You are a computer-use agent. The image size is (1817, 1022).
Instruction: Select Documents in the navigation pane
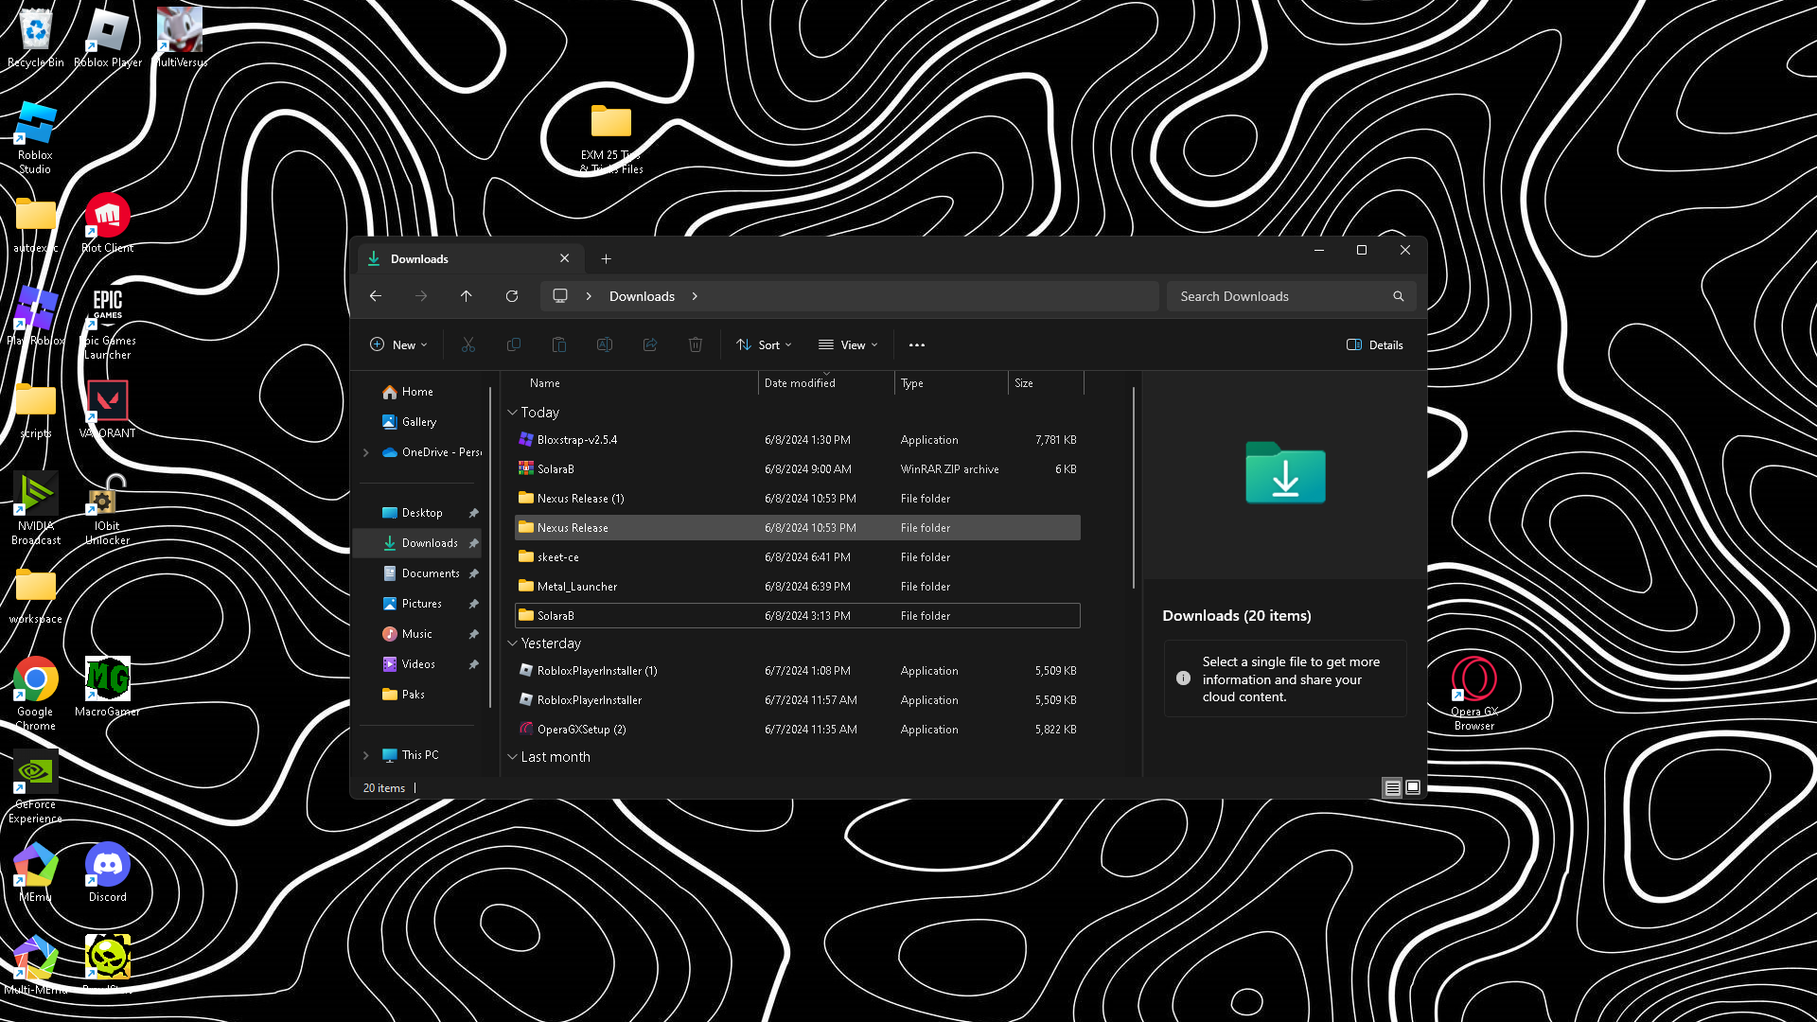coord(430,573)
